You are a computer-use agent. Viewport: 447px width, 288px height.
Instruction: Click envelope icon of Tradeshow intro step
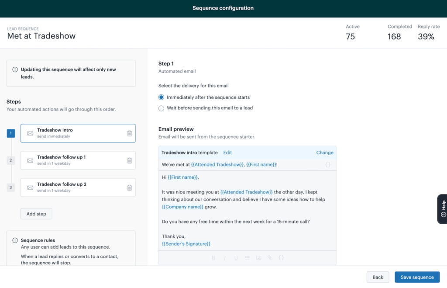[30, 133]
